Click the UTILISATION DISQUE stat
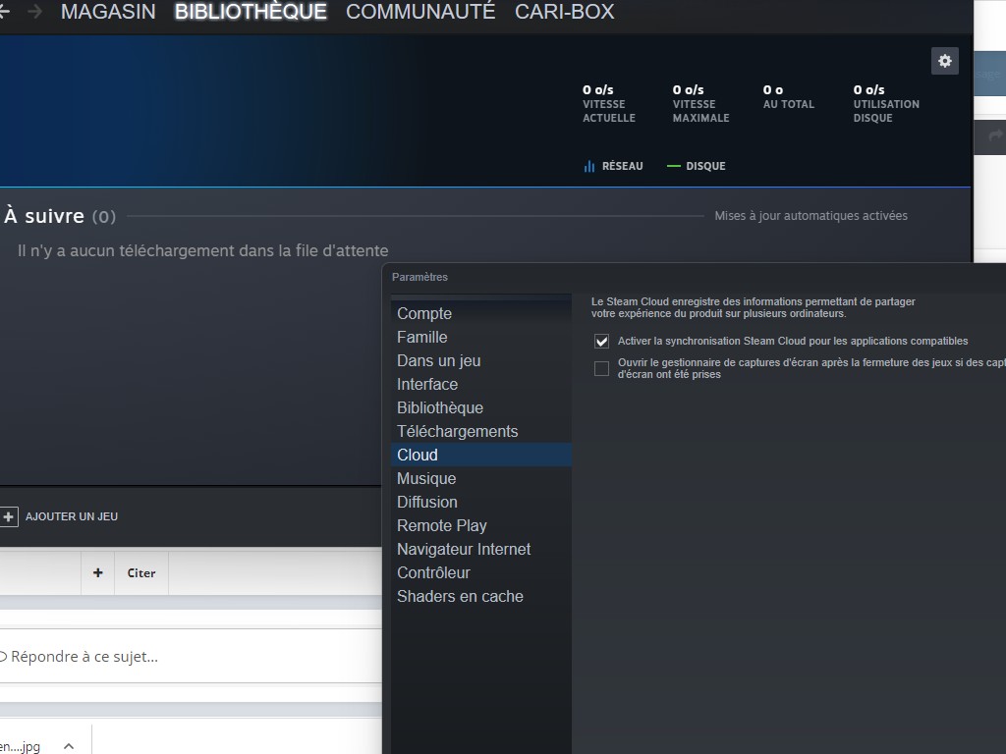Screen dimensions: 1006x754 (886, 104)
